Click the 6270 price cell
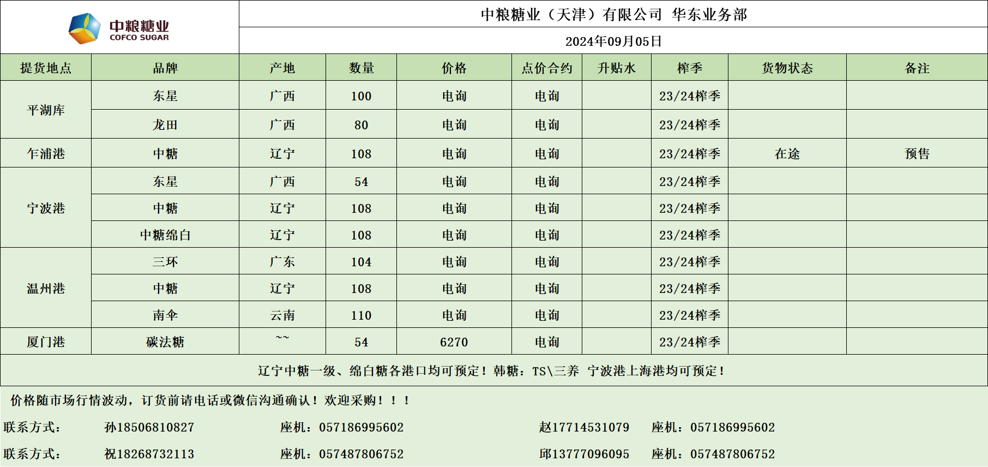 [x=454, y=342]
